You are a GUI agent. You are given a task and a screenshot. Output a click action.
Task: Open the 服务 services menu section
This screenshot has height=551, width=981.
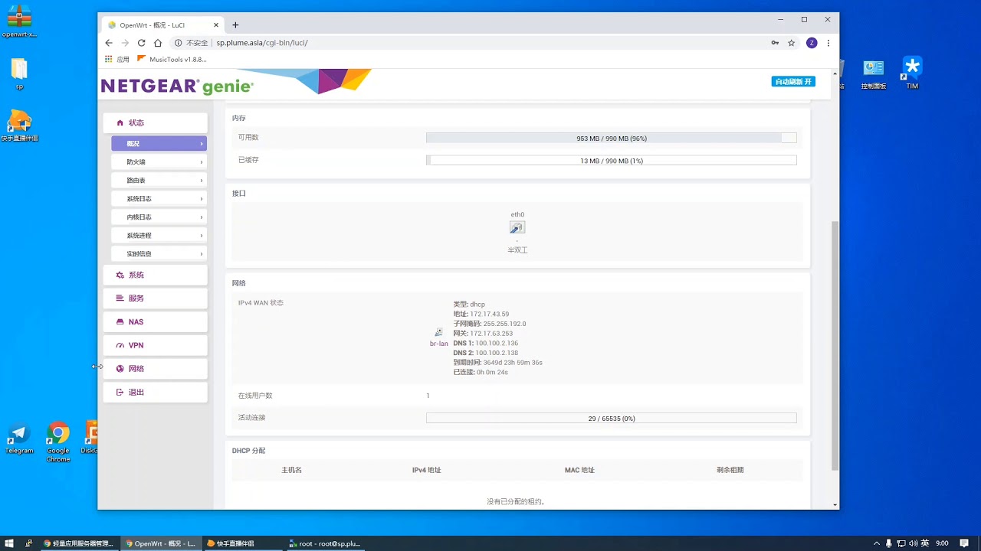pos(155,298)
